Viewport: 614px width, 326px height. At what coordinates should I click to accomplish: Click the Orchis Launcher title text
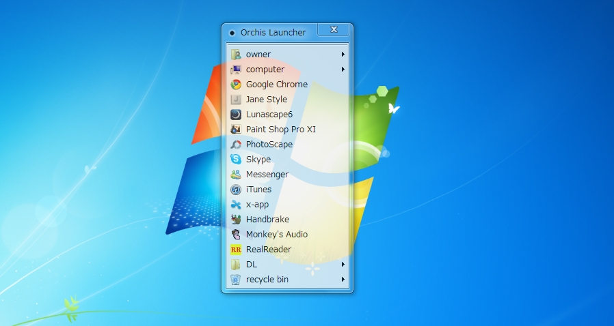tap(273, 33)
